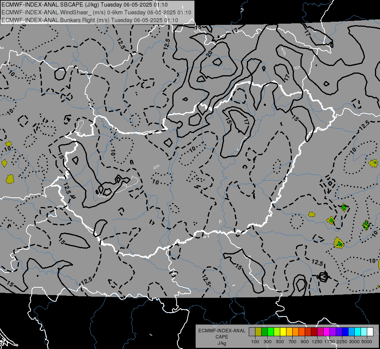Viewport: 380px width, 349px height.
Task: Click the J/kg unit label in the legend
Action: tap(222, 343)
